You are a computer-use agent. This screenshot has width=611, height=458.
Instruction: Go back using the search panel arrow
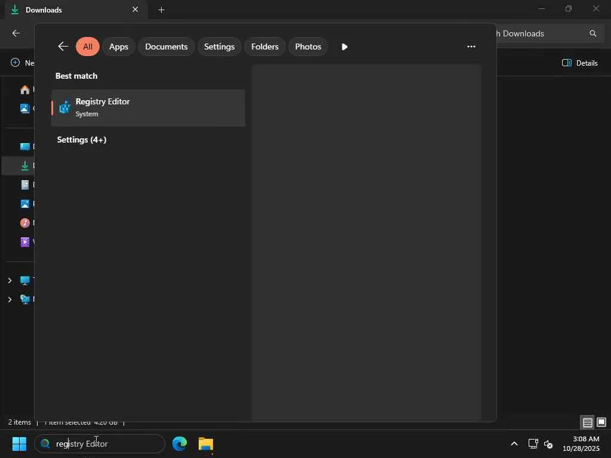click(x=63, y=47)
